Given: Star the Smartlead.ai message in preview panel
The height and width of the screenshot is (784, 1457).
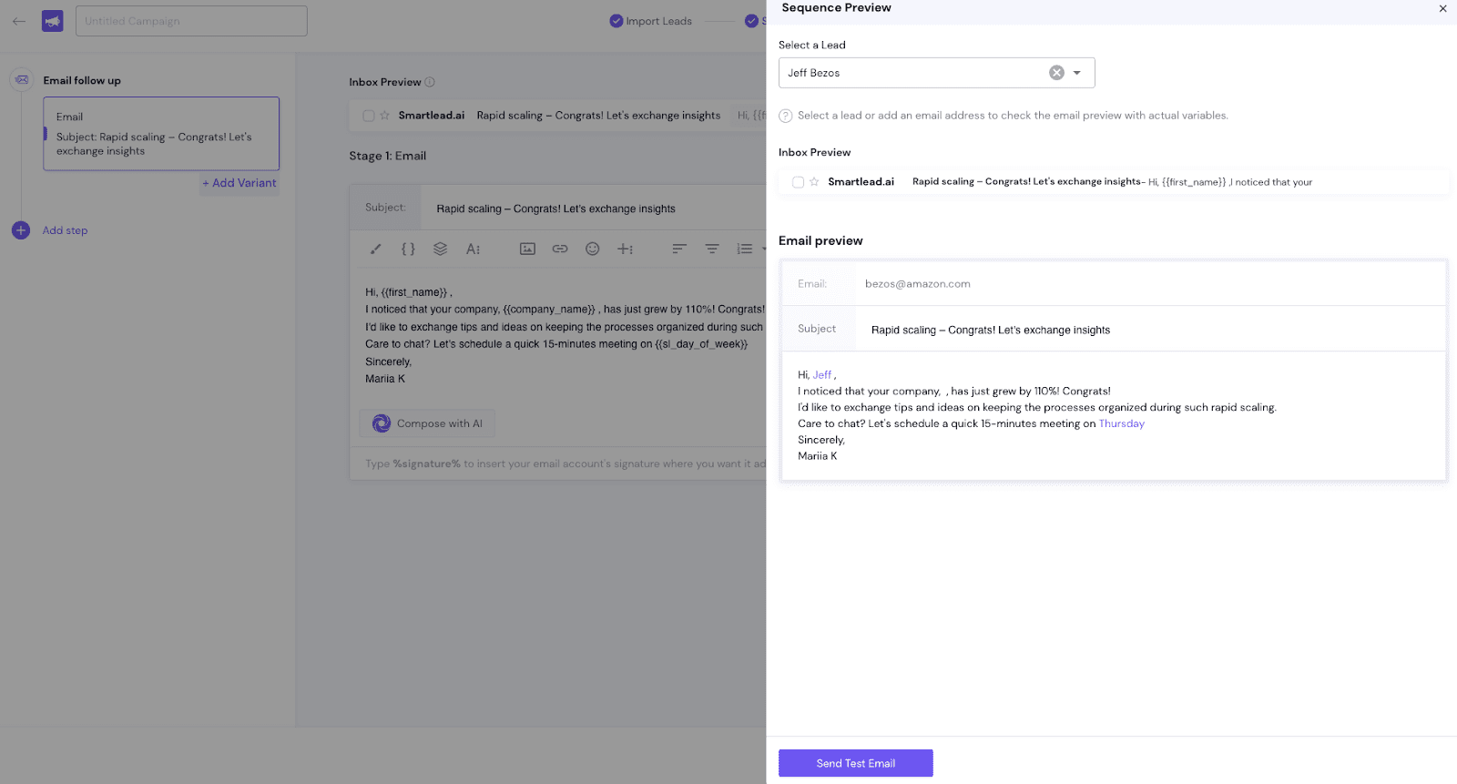Looking at the screenshot, I should point(814,182).
